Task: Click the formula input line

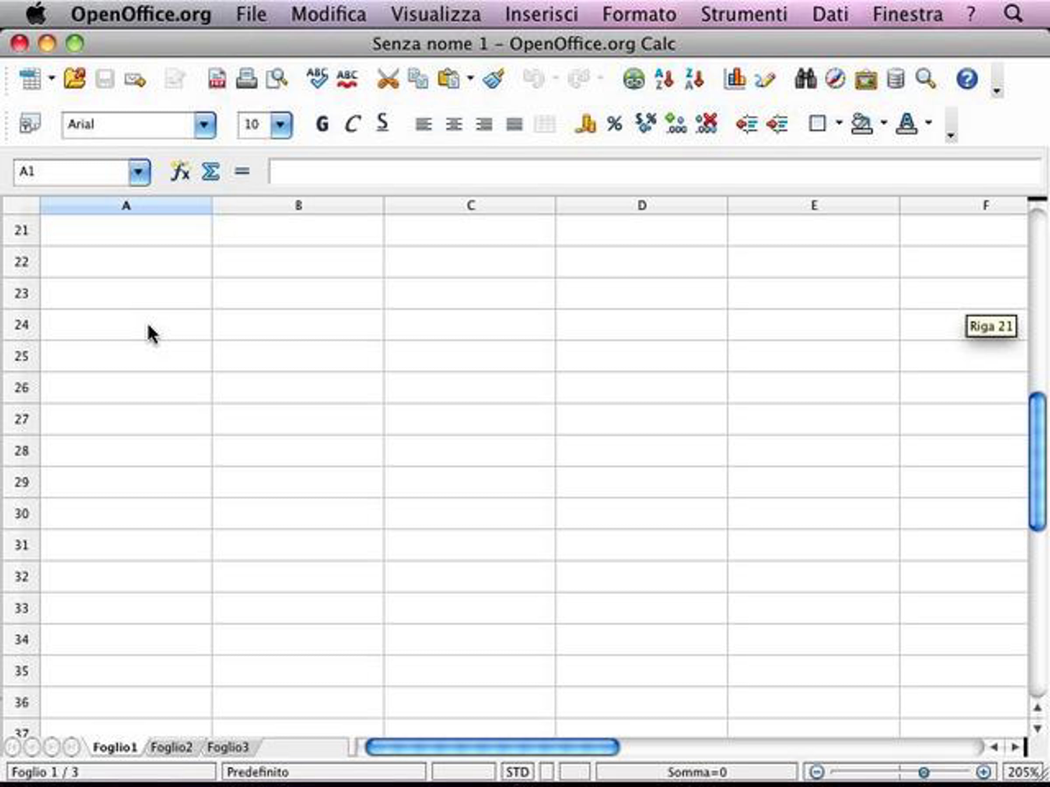Action: pyautogui.click(x=654, y=171)
